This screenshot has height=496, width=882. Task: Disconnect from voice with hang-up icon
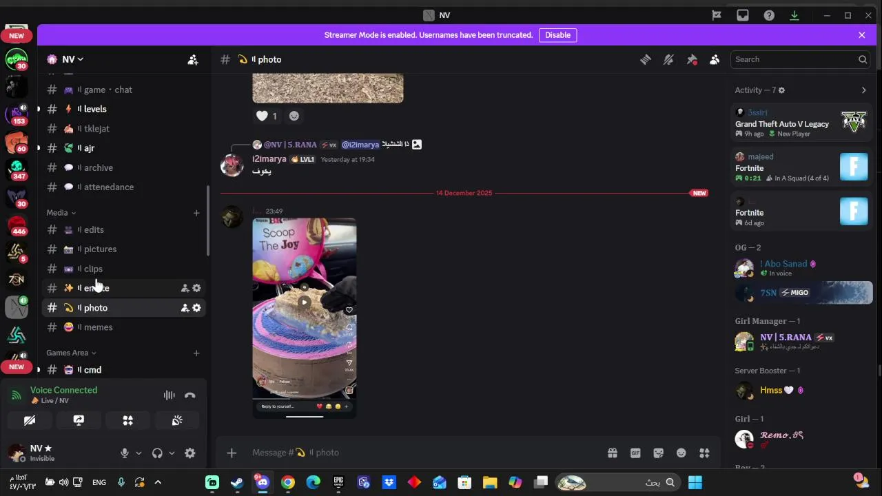coord(190,395)
